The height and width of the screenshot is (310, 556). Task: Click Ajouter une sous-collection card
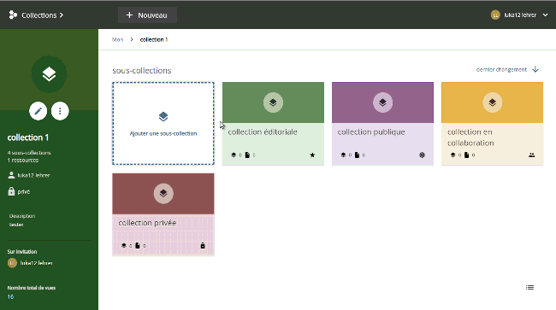point(163,124)
